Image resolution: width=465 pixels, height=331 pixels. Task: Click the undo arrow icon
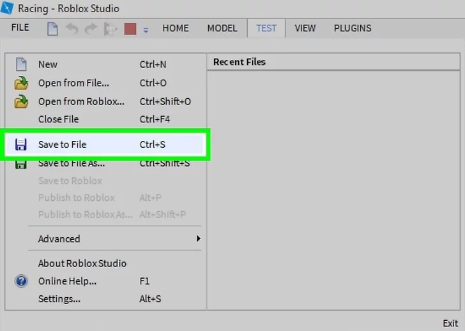(72, 29)
